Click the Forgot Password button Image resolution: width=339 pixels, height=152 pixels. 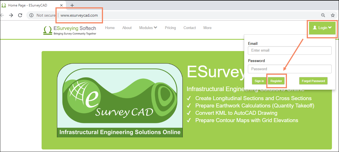pos(313,81)
